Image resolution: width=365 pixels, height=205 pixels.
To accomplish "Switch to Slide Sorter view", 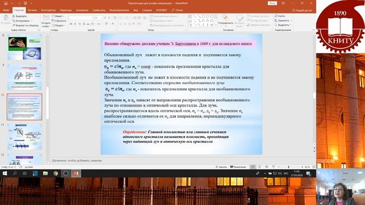I will pyautogui.click(x=260, y=167).
